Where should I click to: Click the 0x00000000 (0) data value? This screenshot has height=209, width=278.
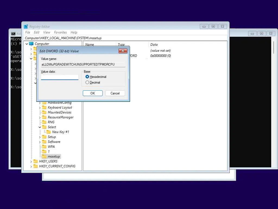[161, 56]
